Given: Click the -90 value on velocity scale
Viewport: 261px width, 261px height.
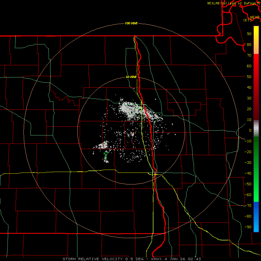Looking at the screenshot, I should click(248, 227).
